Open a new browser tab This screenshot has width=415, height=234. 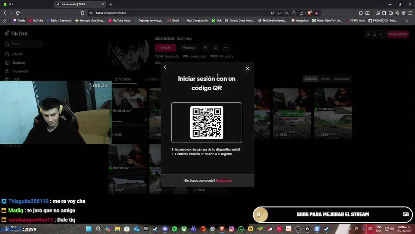click(x=111, y=4)
